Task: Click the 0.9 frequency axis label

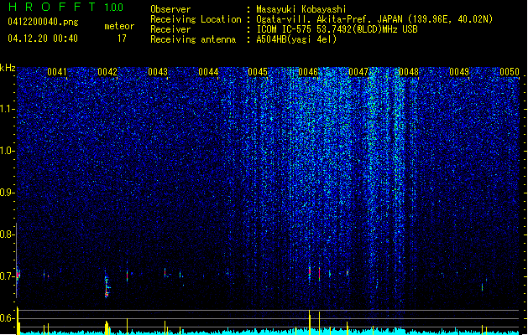Action: [6, 193]
